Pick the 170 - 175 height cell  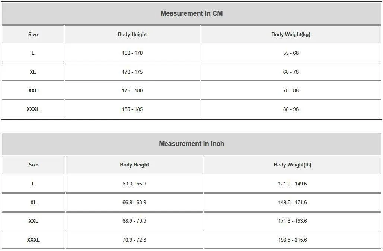click(132, 72)
